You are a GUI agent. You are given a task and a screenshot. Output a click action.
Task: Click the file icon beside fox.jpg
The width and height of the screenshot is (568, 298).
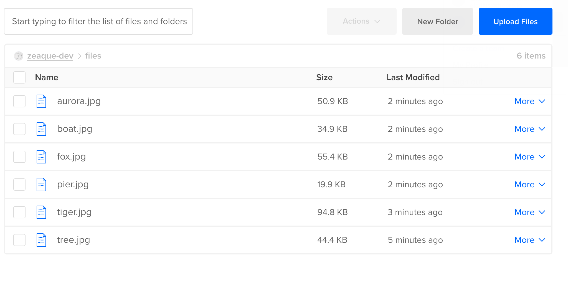(41, 156)
